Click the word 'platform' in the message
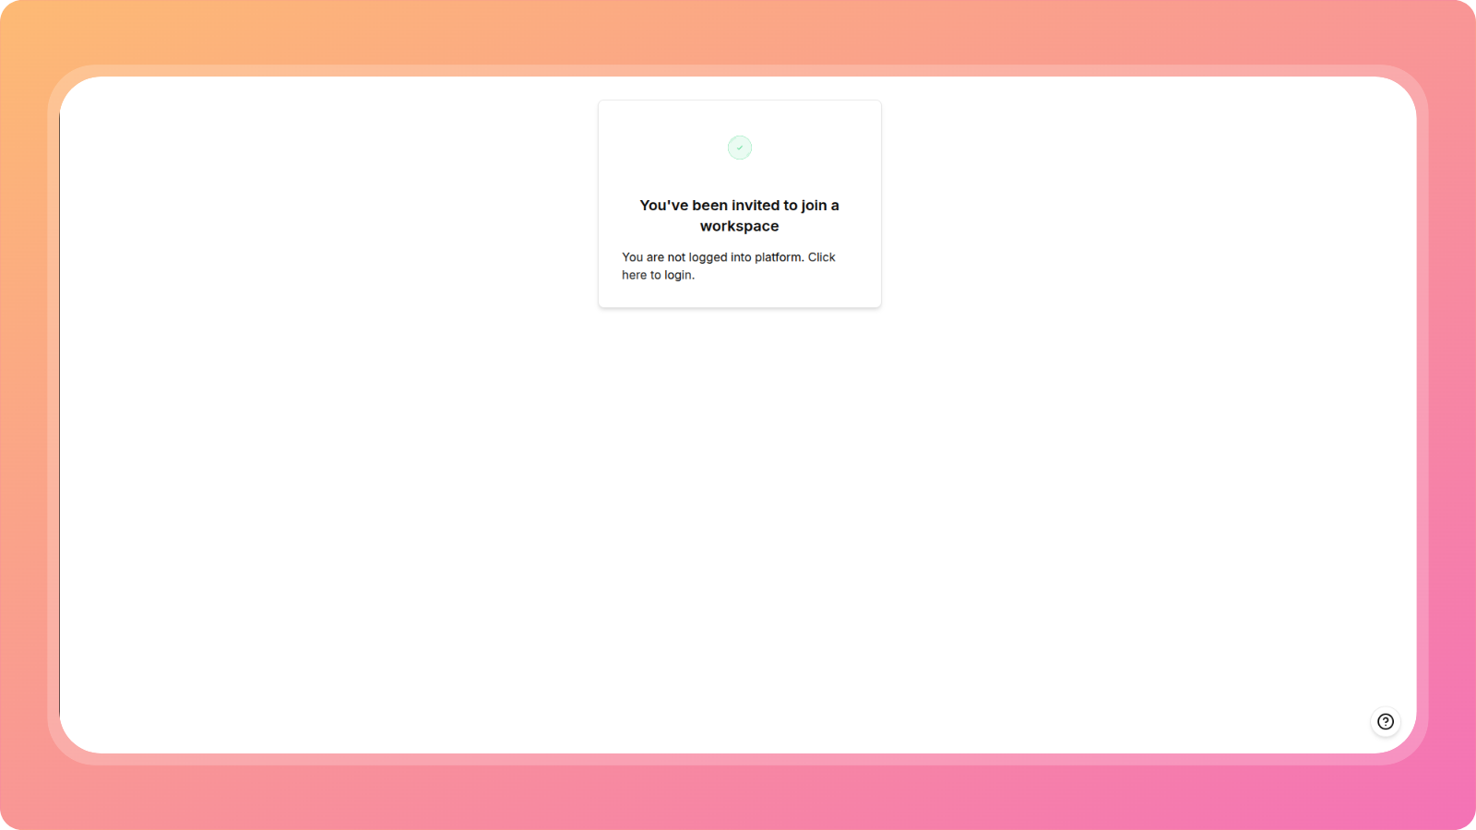The image size is (1476, 830). click(778, 257)
